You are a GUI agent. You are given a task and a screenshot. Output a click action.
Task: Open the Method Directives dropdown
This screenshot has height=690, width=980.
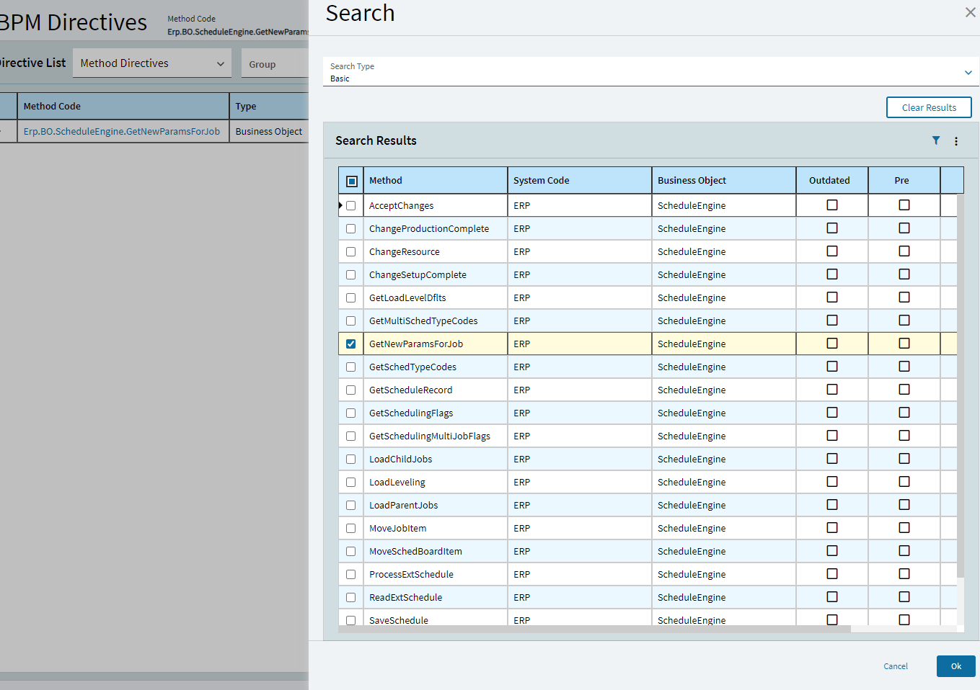[x=152, y=63]
